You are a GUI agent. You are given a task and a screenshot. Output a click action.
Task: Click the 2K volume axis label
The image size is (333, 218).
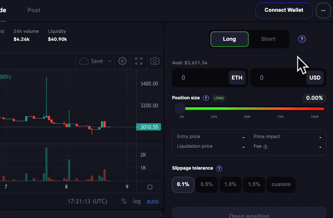pyautogui.click(x=143, y=155)
